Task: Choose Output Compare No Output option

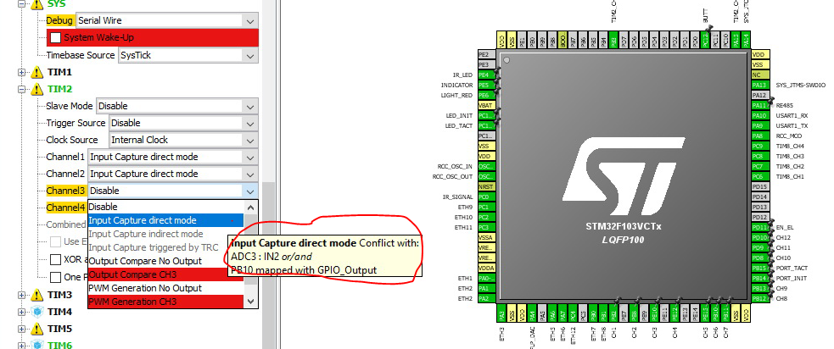Action: (165, 261)
